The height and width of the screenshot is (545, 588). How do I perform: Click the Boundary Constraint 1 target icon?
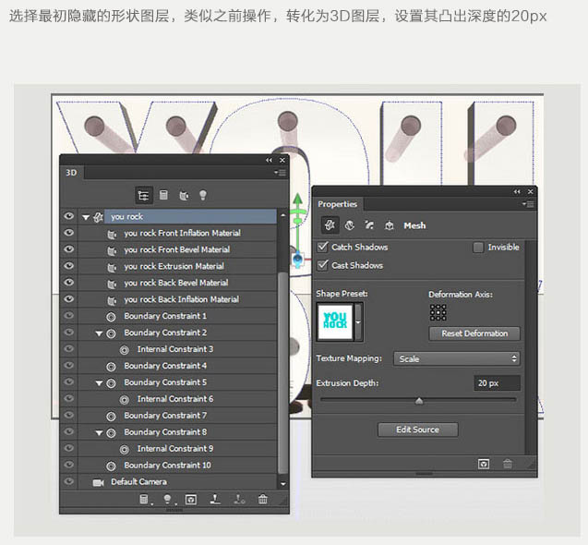coord(111,317)
